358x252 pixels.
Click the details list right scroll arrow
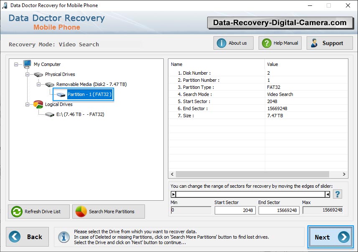pyautogui.click(x=344, y=174)
